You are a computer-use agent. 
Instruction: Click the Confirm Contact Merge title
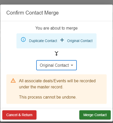pos(32,13)
